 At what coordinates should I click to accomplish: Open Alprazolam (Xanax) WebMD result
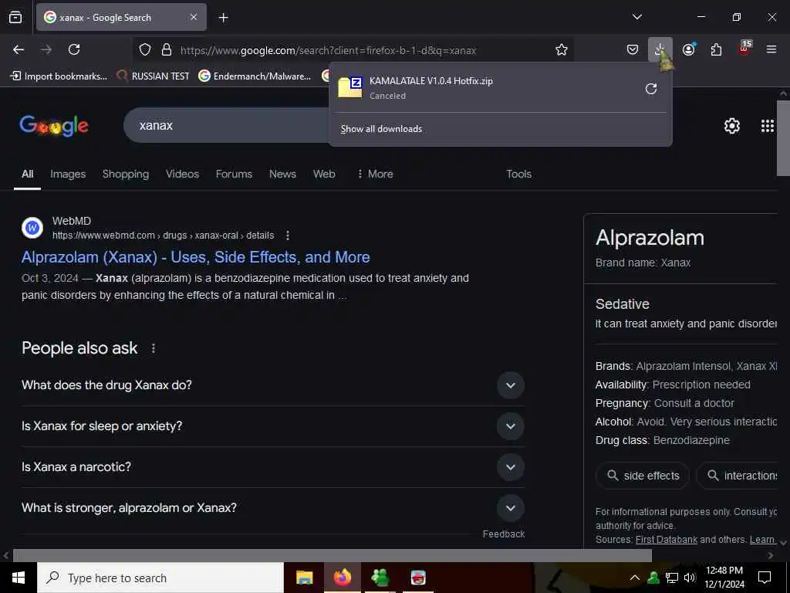point(195,257)
